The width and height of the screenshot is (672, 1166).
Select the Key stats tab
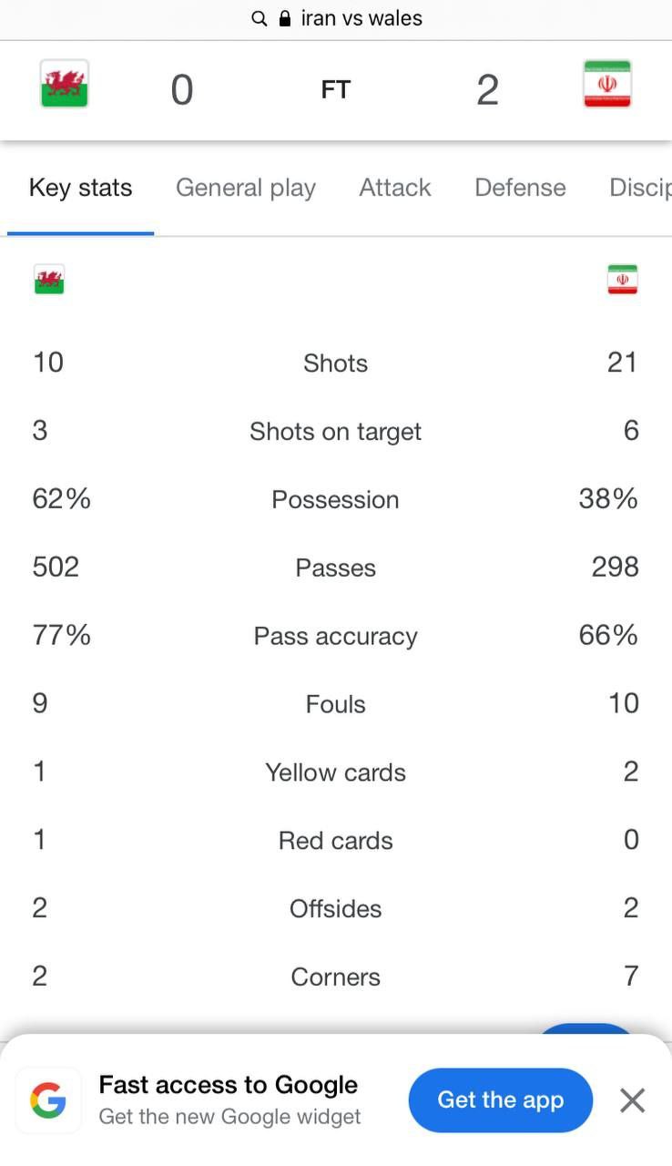(80, 188)
